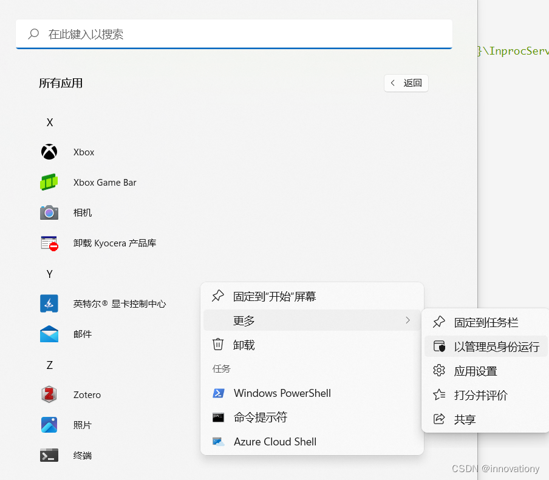Launch the 命令提示符 task entry
The width and height of the screenshot is (549, 480).
pos(312,417)
